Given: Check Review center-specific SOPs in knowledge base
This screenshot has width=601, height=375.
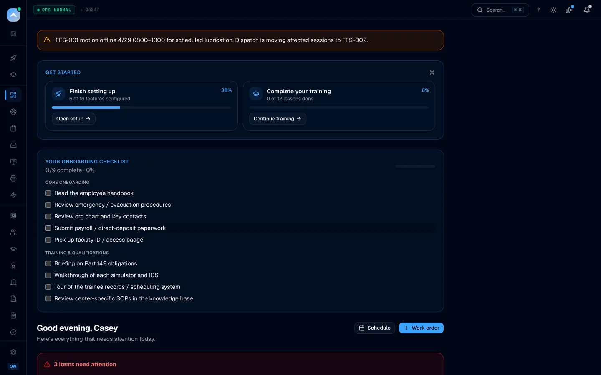Looking at the screenshot, I should tap(48, 299).
